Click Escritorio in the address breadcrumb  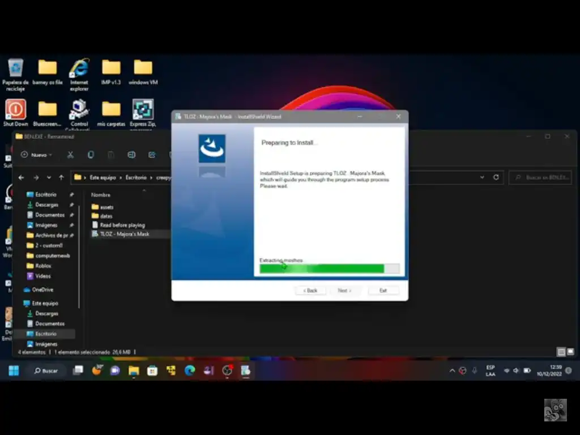[136, 177]
